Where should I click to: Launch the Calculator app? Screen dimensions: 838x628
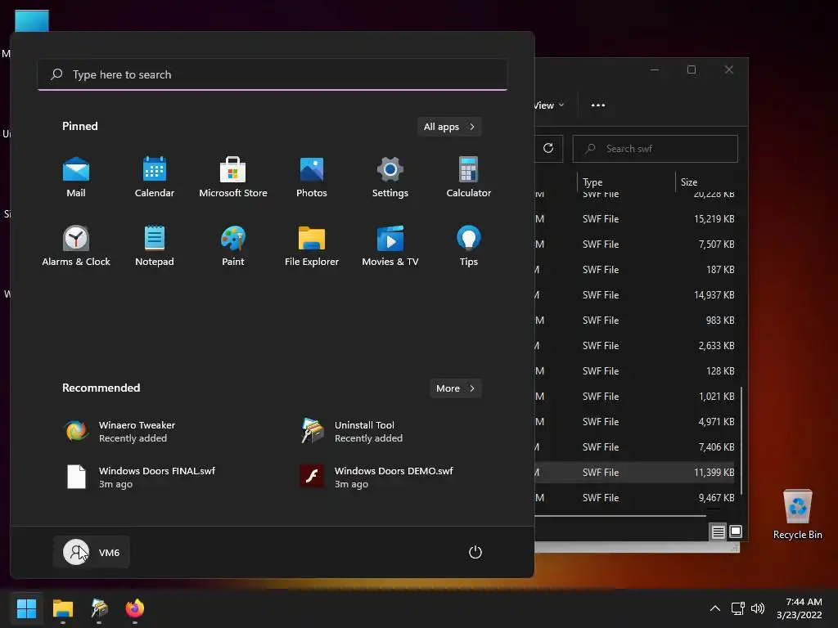coord(469,177)
